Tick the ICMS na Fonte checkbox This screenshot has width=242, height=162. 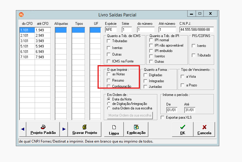(109, 61)
